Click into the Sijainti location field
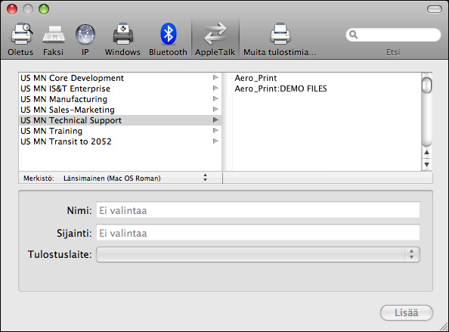This screenshot has width=449, height=332. click(258, 233)
